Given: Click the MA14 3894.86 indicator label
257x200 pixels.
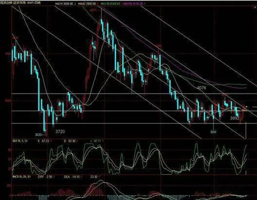Looking at the screenshot, I should 64,3.
